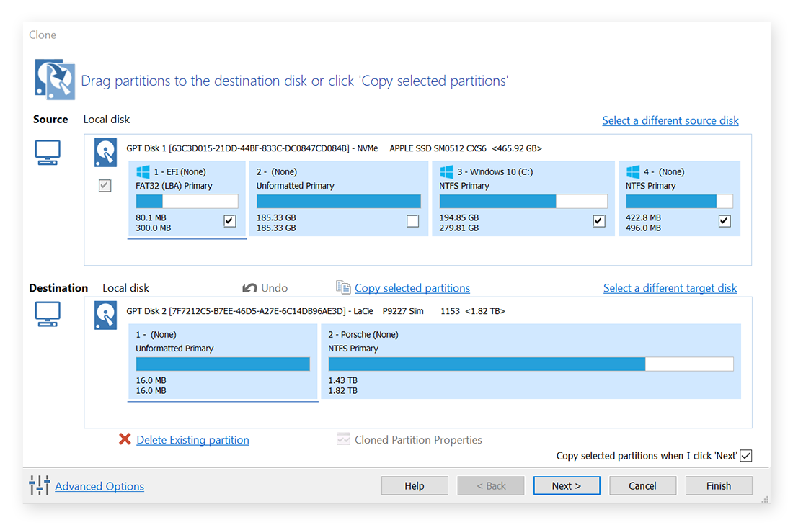Image resolution: width=793 pixels, height=525 pixels.
Task: Click the Source computer monitor icon
Action: (x=48, y=152)
